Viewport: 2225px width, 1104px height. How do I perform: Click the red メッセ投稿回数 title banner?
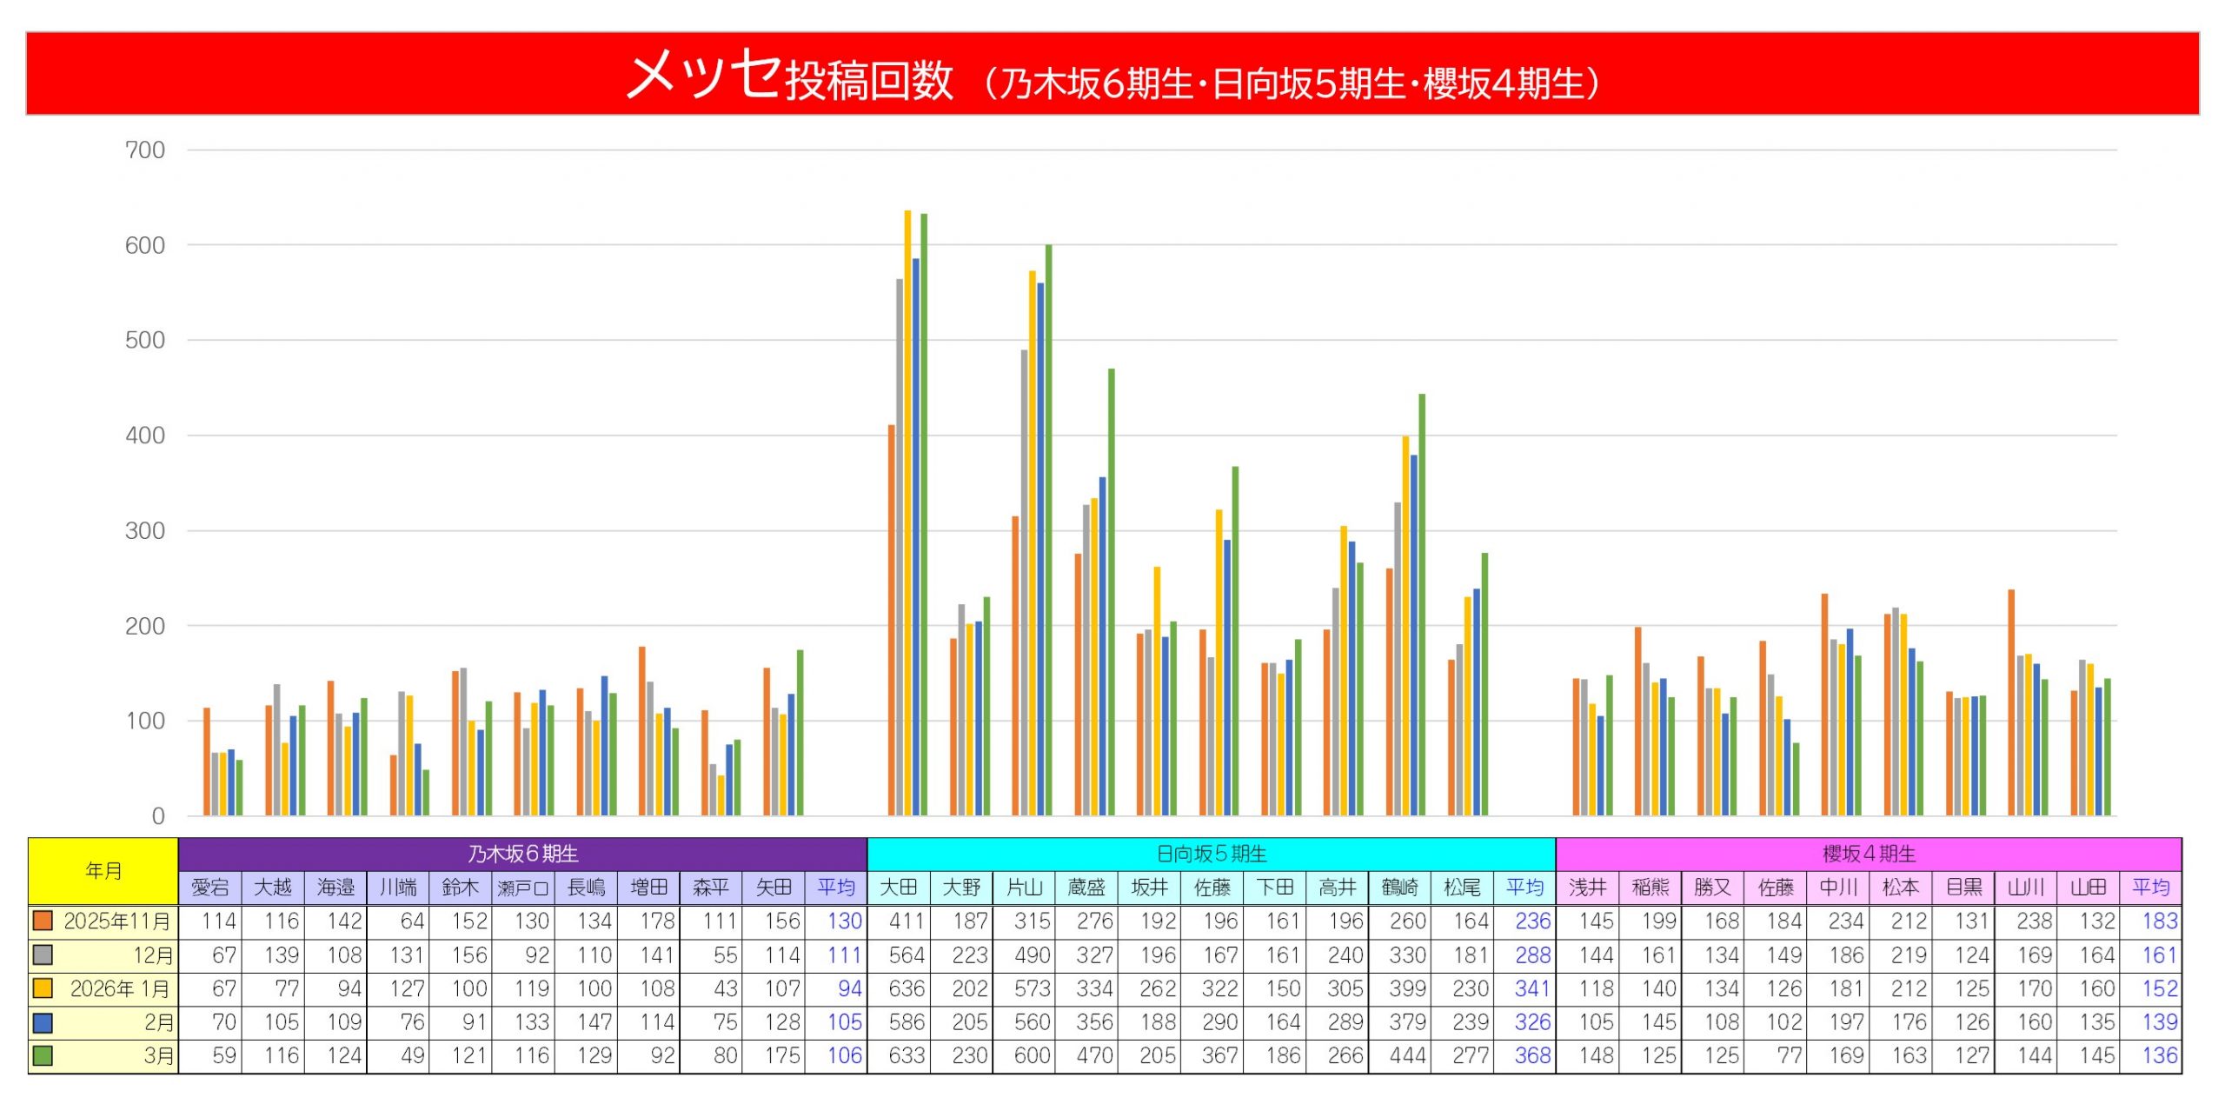(1112, 74)
